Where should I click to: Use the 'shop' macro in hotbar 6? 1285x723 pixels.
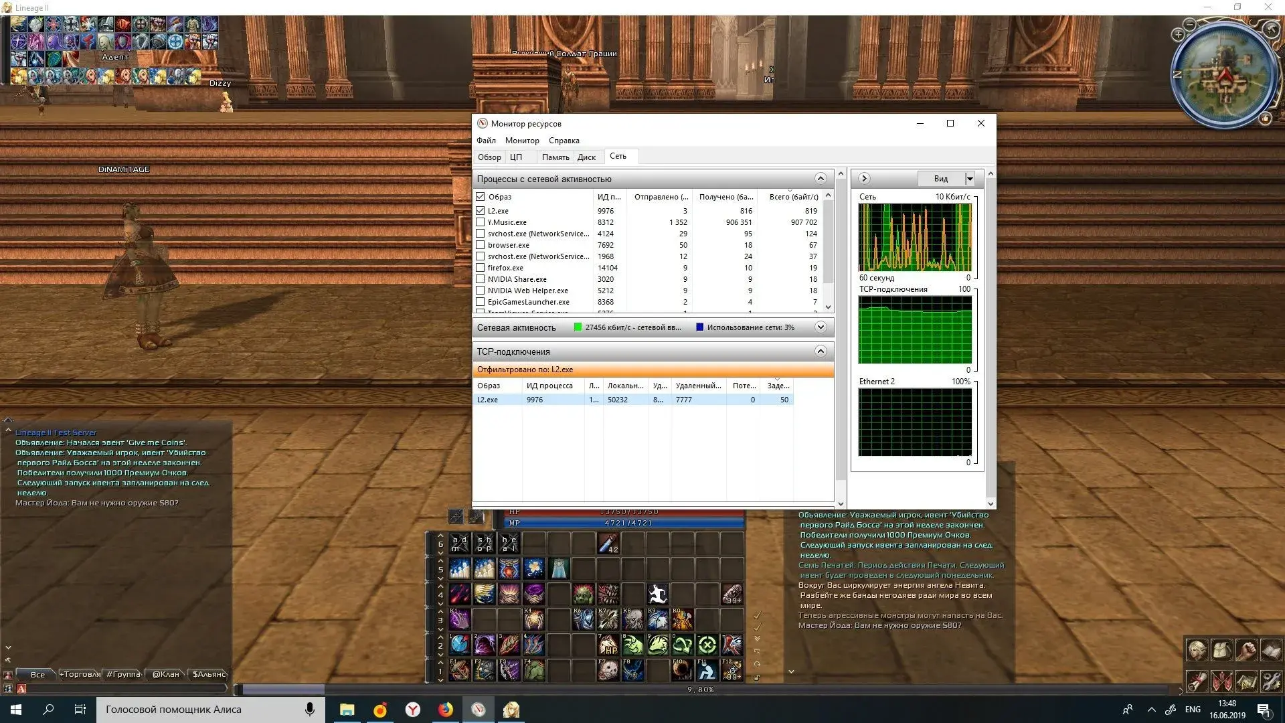(x=484, y=544)
